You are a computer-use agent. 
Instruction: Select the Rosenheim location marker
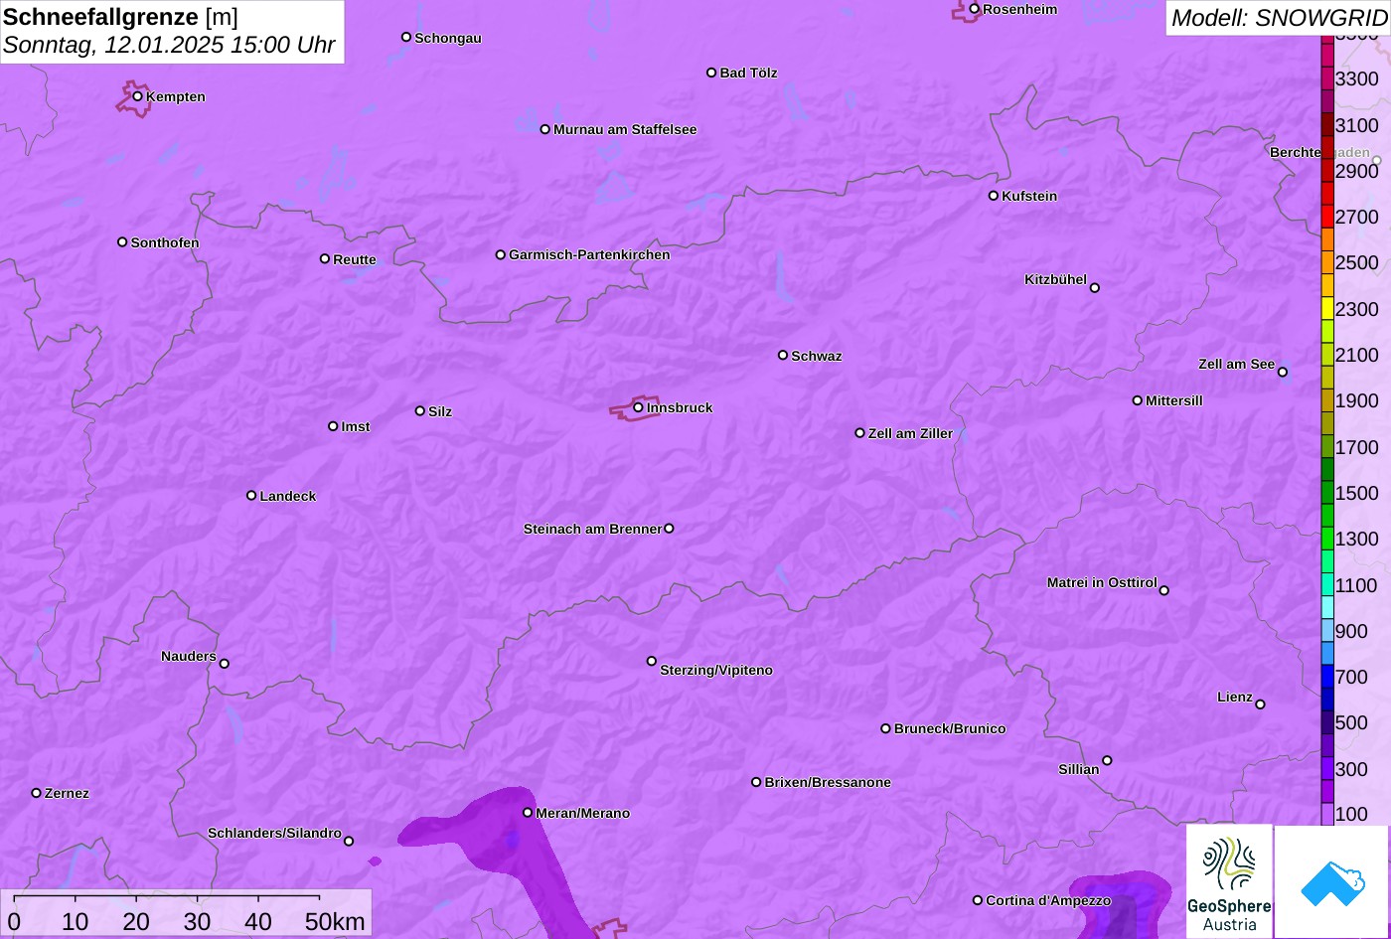[x=975, y=9]
